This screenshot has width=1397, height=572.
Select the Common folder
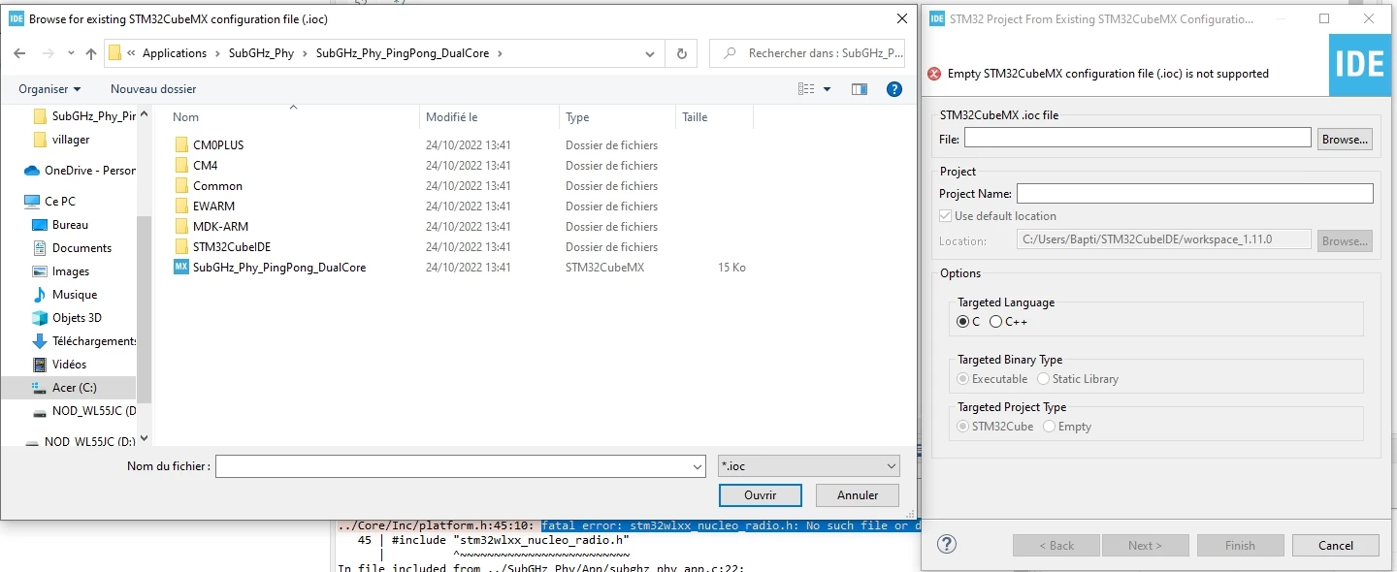click(x=217, y=185)
